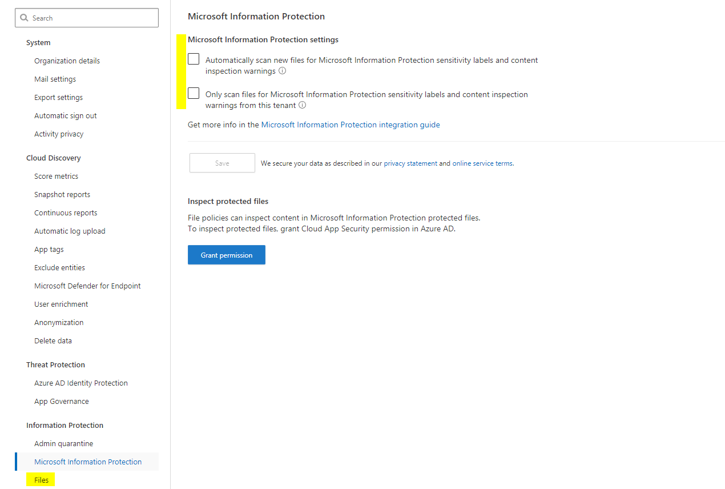Viewport: 725px width, 489px height.
Task: Click the Inspect protected files heading
Action: pyautogui.click(x=228, y=202)
